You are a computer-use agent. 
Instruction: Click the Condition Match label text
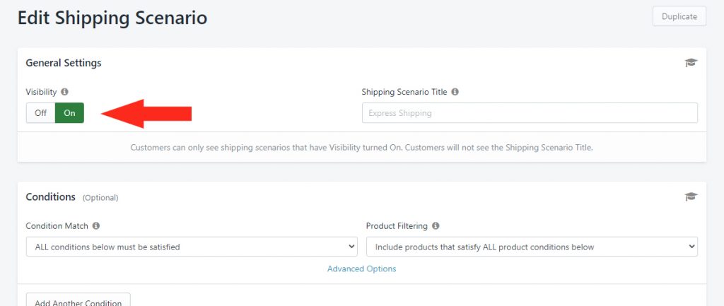click(57, 225)
